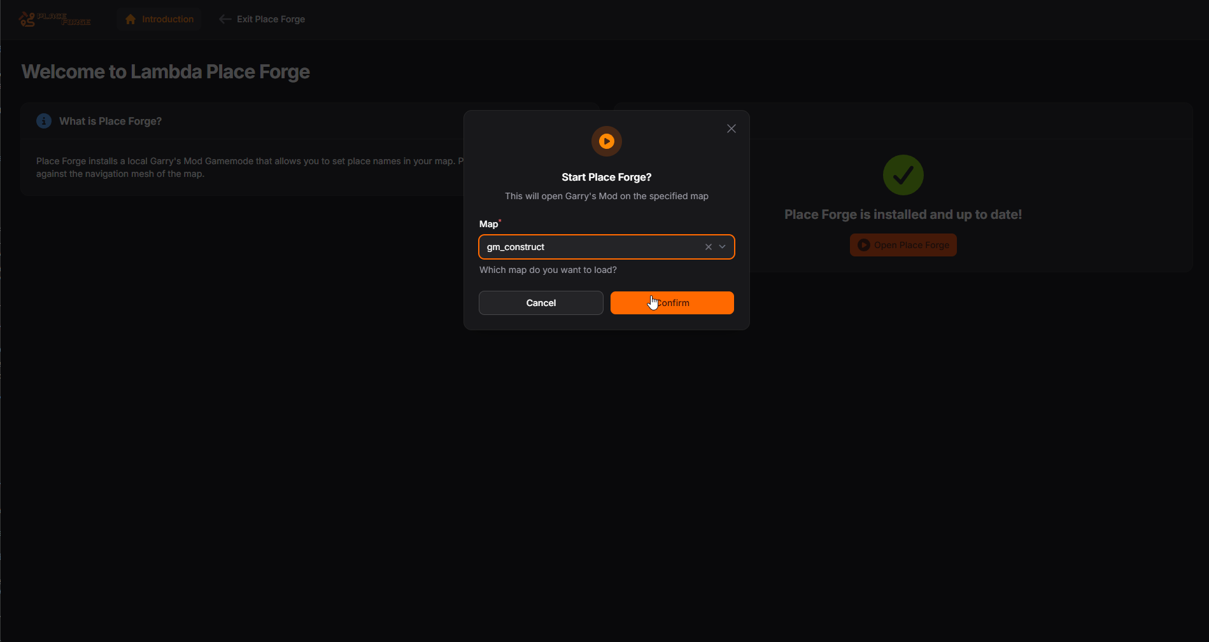
Task: Click the orange play icon in the dialog
Action: tap(607, 141)
